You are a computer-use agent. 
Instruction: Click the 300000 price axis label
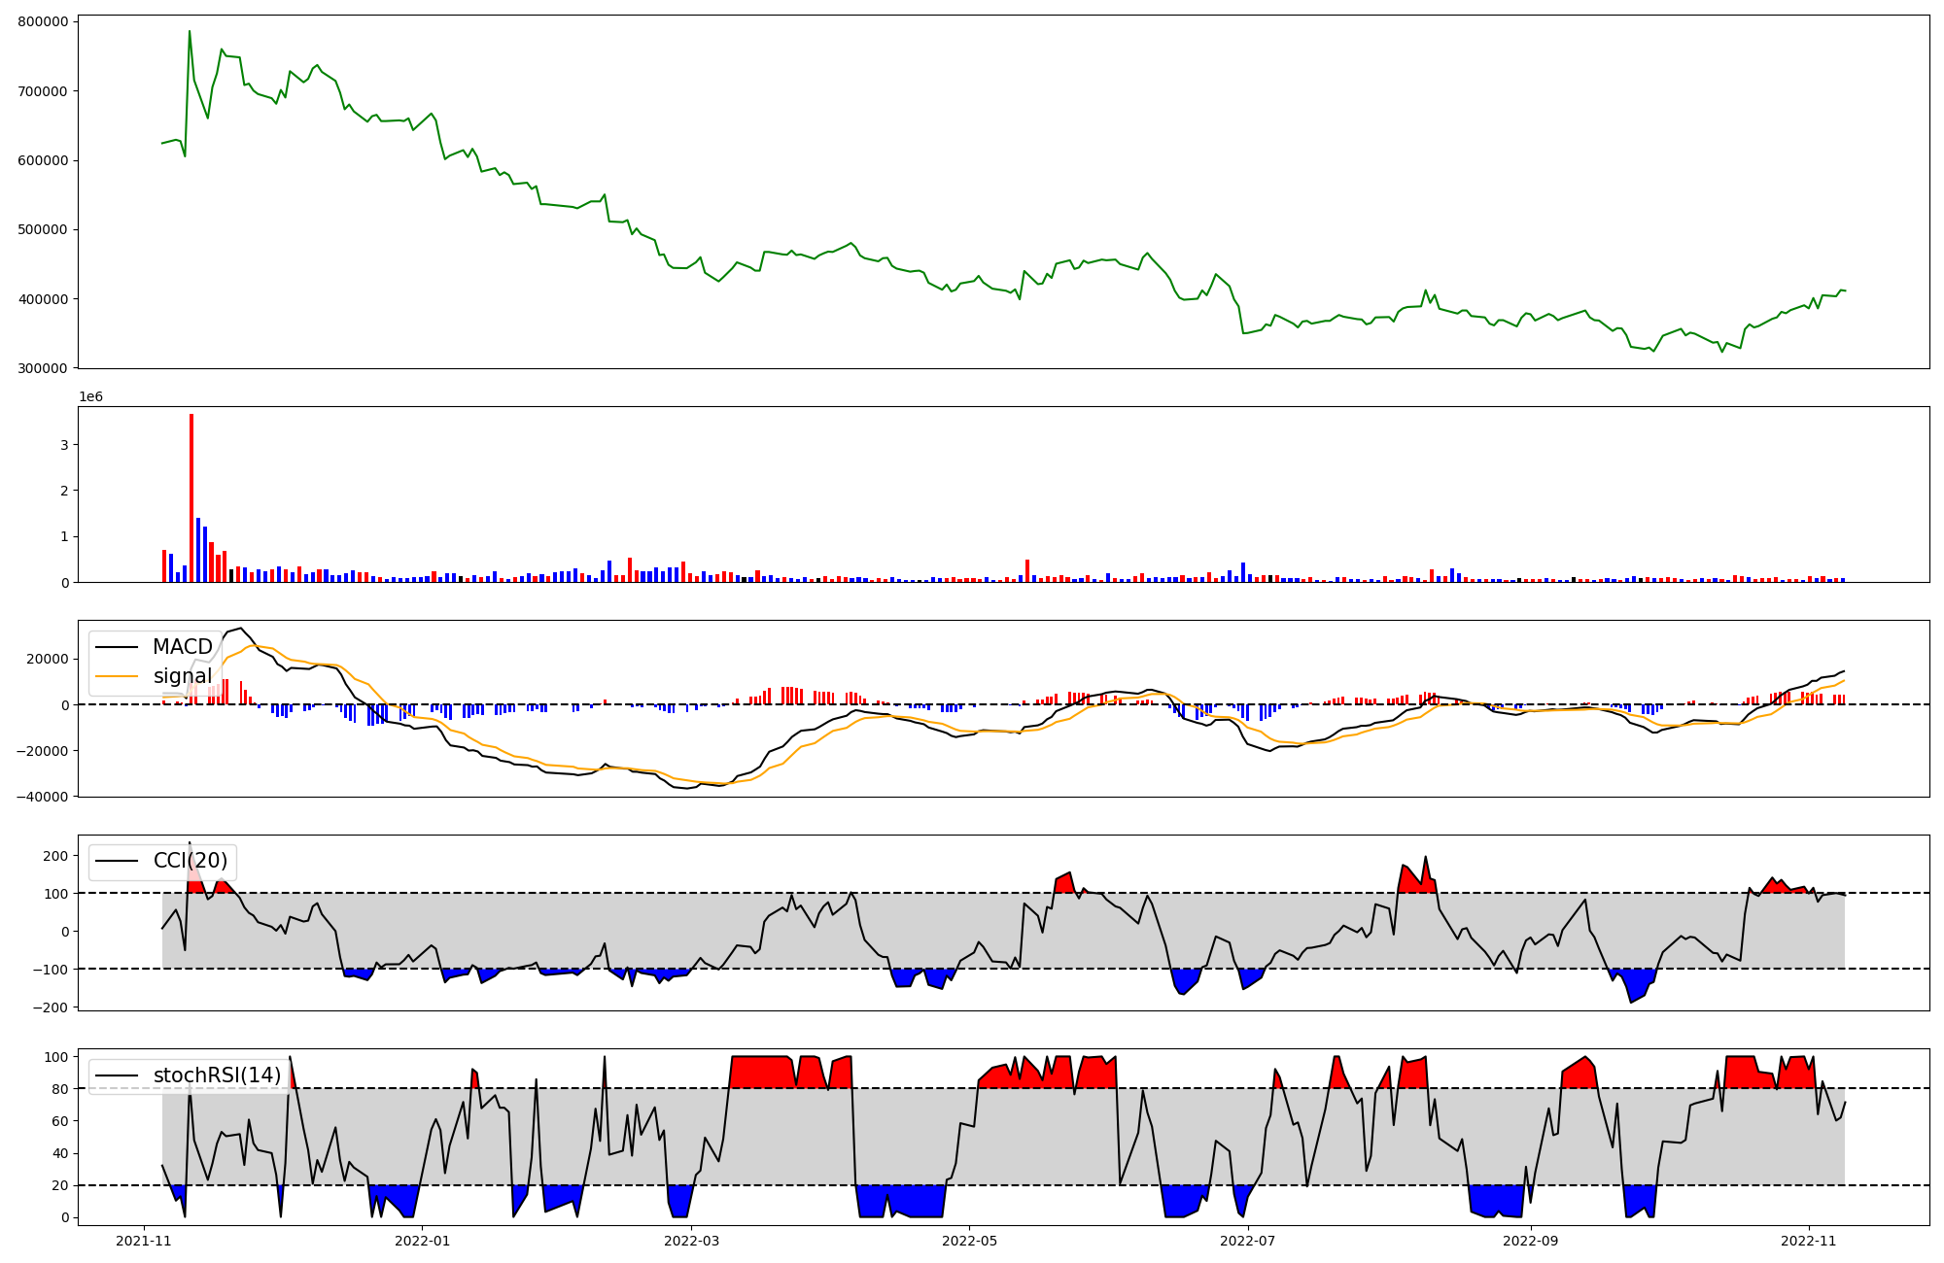point(44,368)
